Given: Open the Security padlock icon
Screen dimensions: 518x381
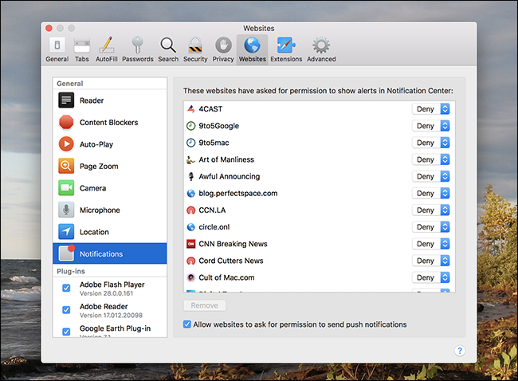Looking at the screenshot, I should [195, 45].
